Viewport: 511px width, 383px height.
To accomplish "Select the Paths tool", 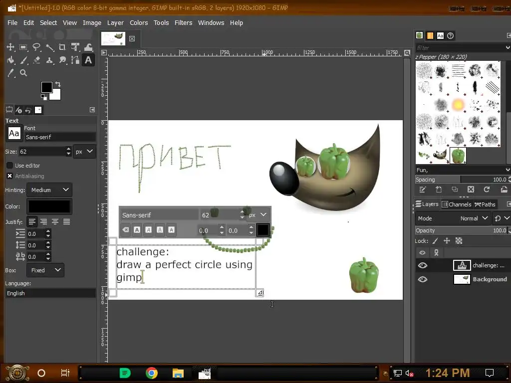I will click(x=75, y=60).
